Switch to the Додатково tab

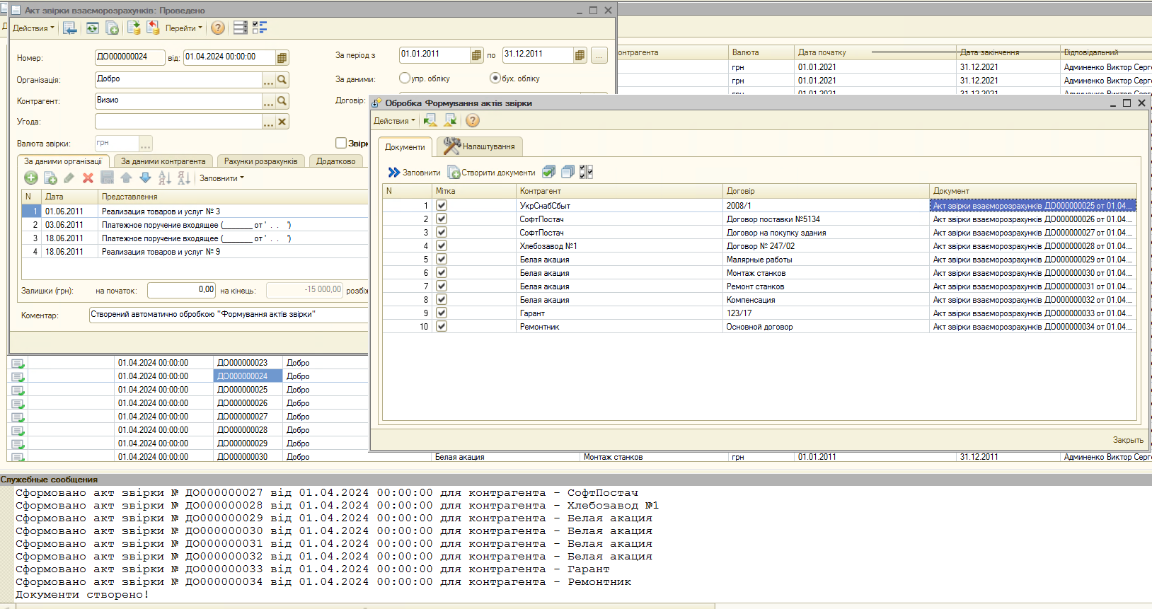[x=336, y=161]
